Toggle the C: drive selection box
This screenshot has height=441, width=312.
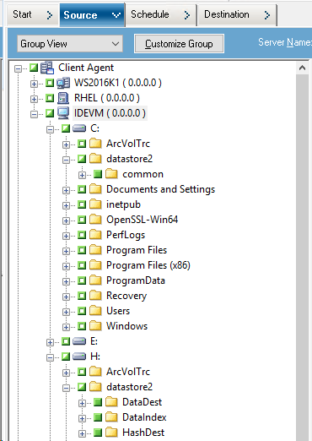tap(66, 128)
